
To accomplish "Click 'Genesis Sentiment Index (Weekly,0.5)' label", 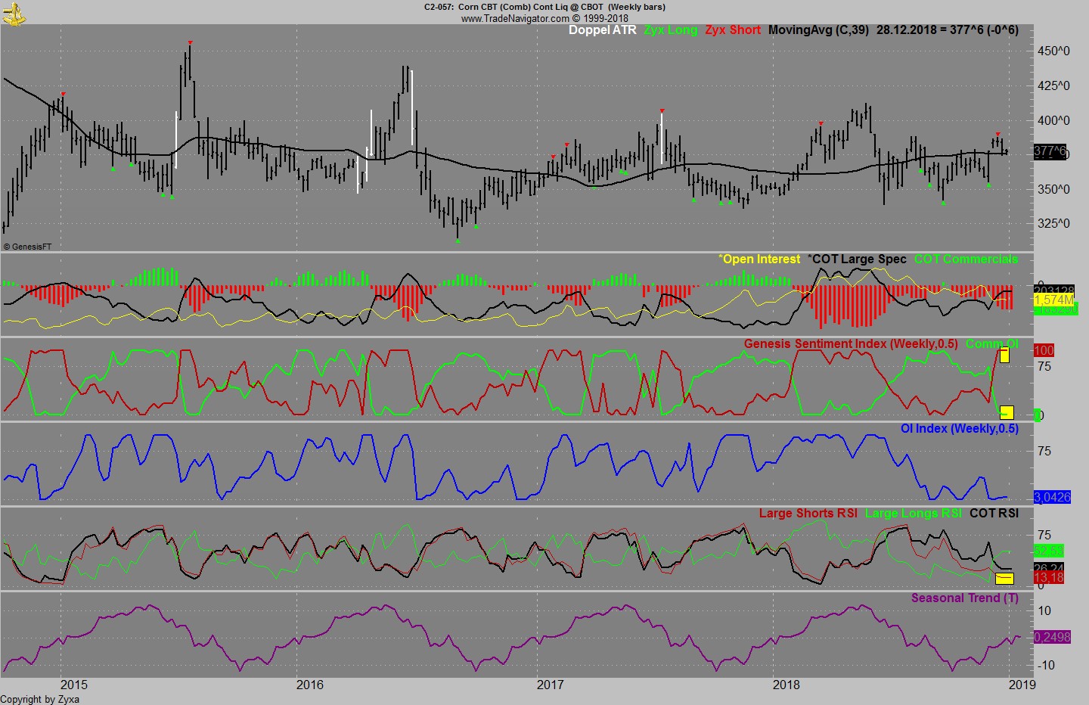I will pos(852,344).
